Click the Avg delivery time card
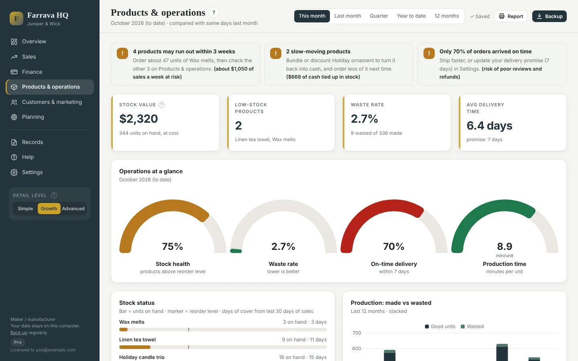The image size is (578, 361). pyautogui.click(x=513, y=123)
